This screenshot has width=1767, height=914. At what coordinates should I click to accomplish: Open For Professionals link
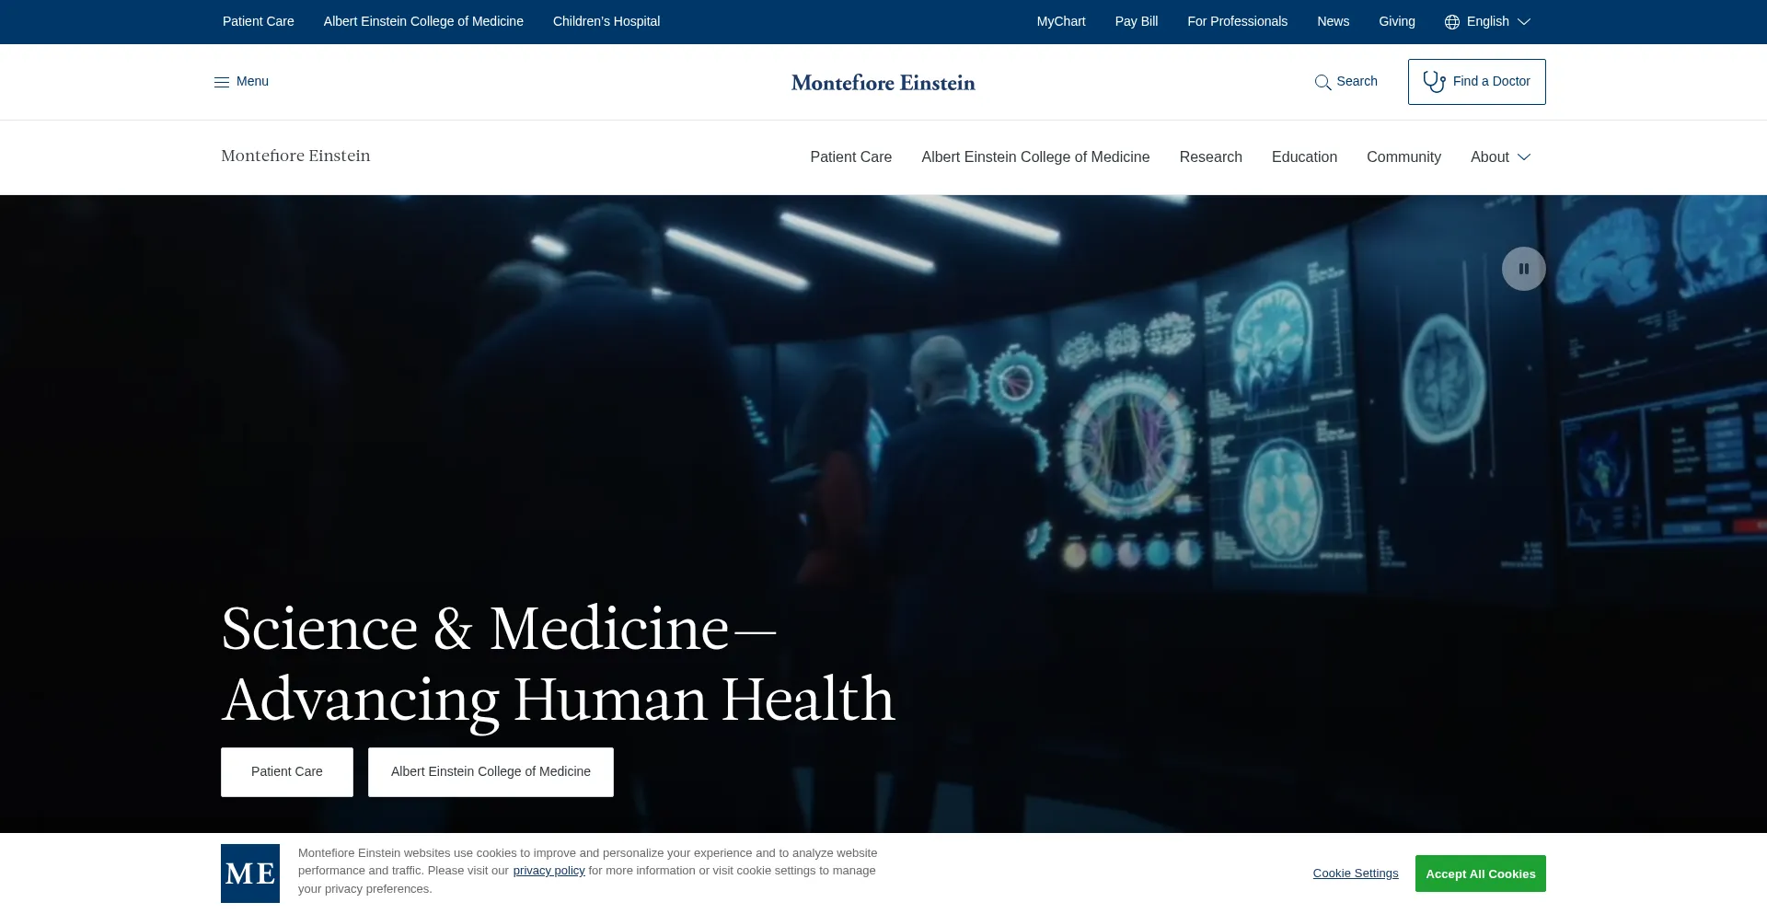(x=1238, y=21)
